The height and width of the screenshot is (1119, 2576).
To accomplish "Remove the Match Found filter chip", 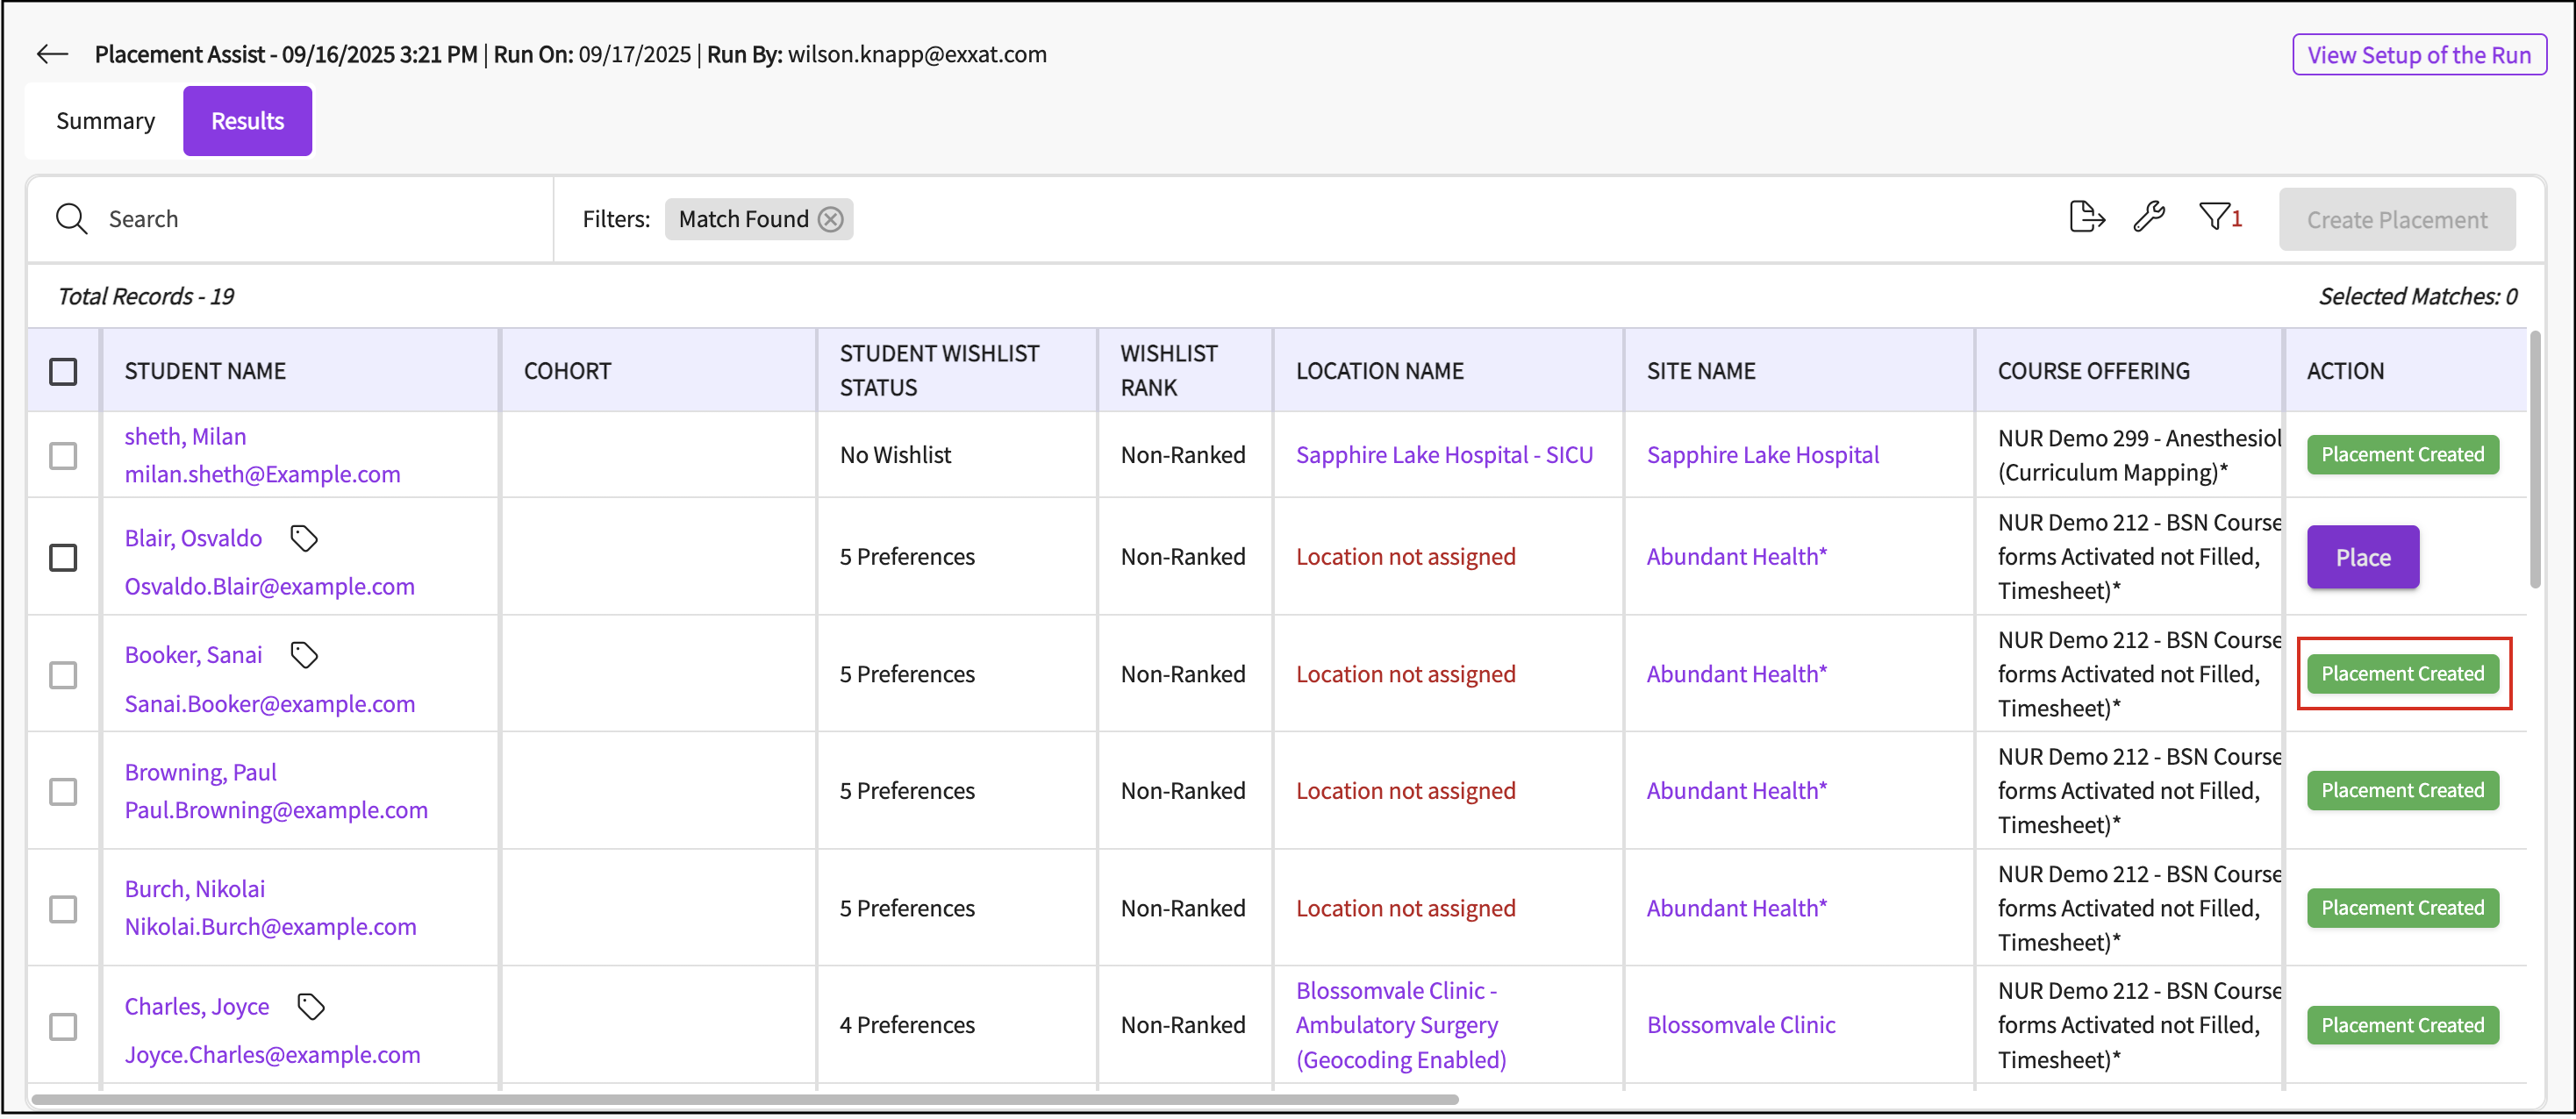I will 831,219.
